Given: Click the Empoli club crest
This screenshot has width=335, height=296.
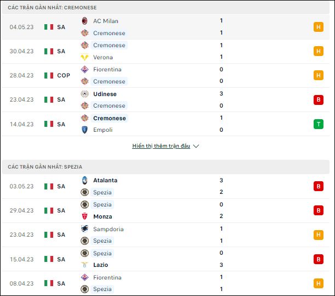Looking at the screenshot, I should 84,130.
